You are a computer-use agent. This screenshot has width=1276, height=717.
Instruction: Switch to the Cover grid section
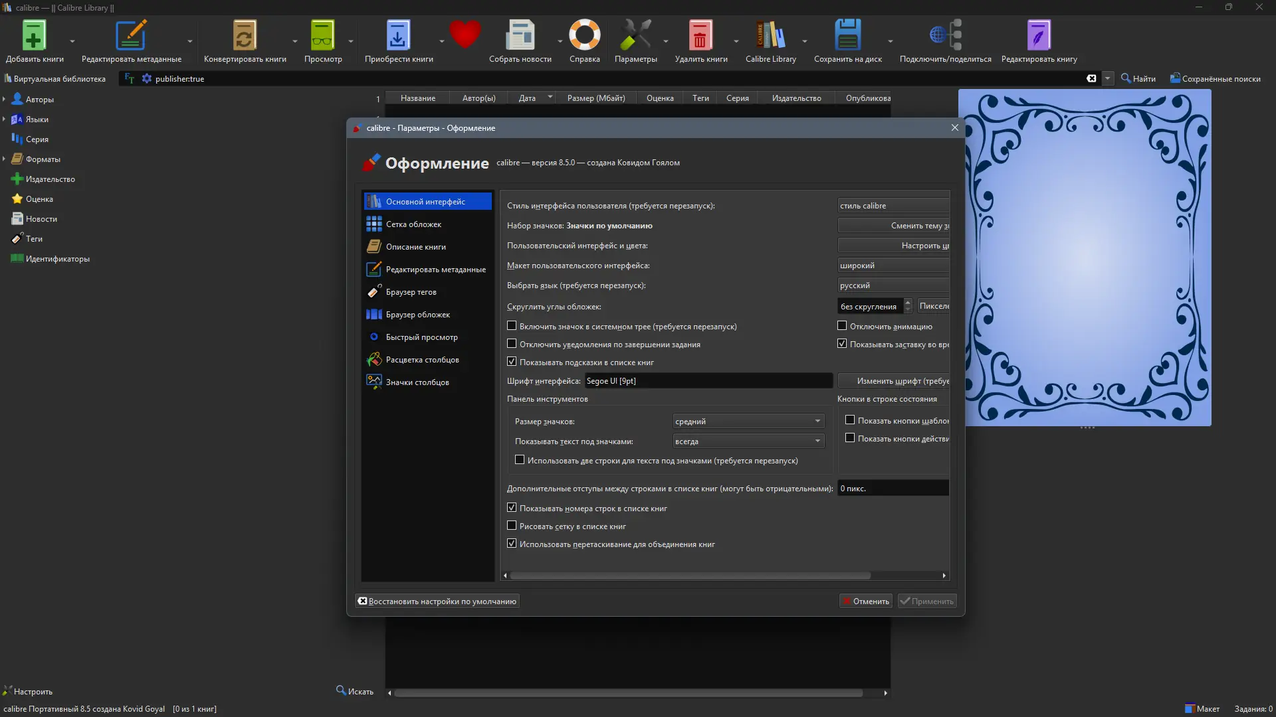point(413,224)
